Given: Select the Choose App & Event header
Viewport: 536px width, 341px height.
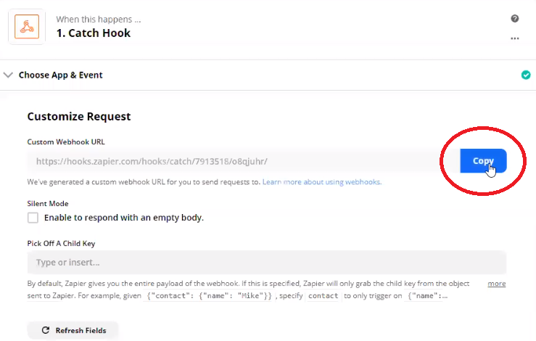Looking at the screenshot, I should [60, 75].
